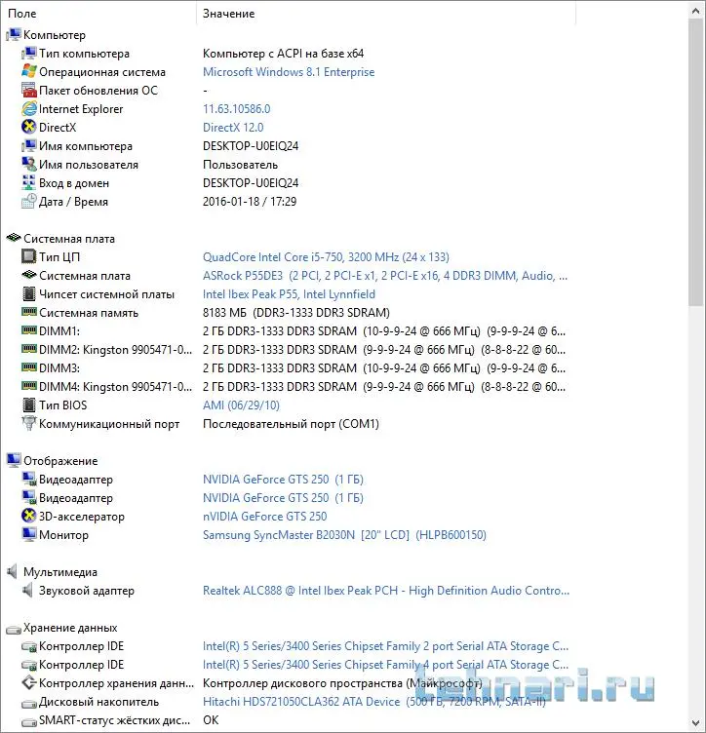Click the Компьютер section icon
706x733 pixels.
(x=14, y=34)
